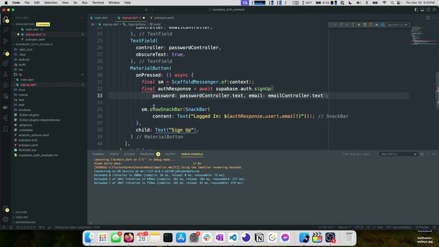Open signup.dart in the lib folder
The height and width of the screenshot is (247, 439).
28,84
